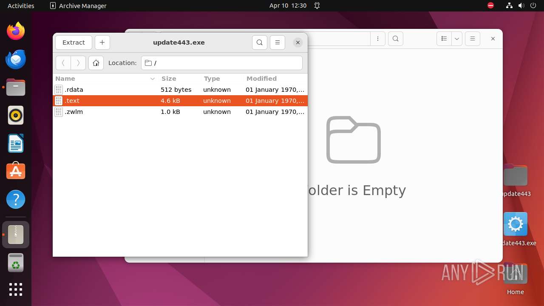Show Applications grid
Viewport: 544px width, 306px height.
pyautogui.click(x=16, y=289)
